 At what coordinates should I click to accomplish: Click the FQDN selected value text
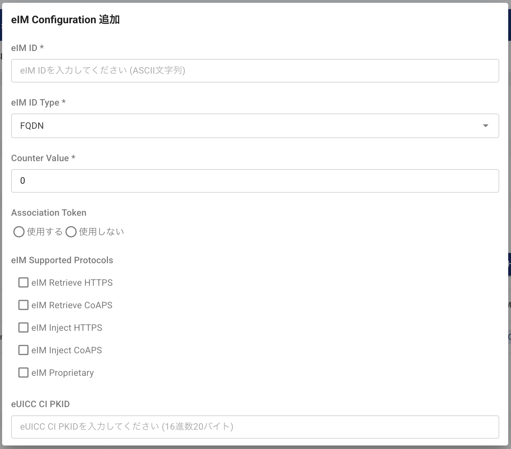click(x=32, y=126)
